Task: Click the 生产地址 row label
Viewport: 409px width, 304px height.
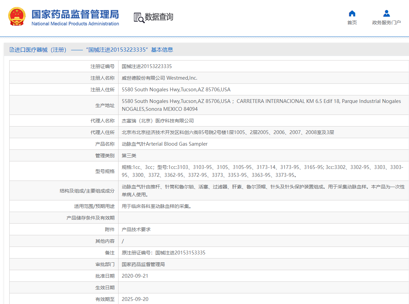Action: tap(105, 105)
